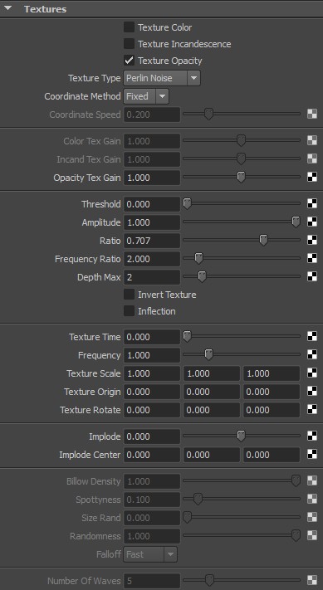Screen dimensions: 323x590
Task: Open the texture map icon for Ratio
Action: 312,240
